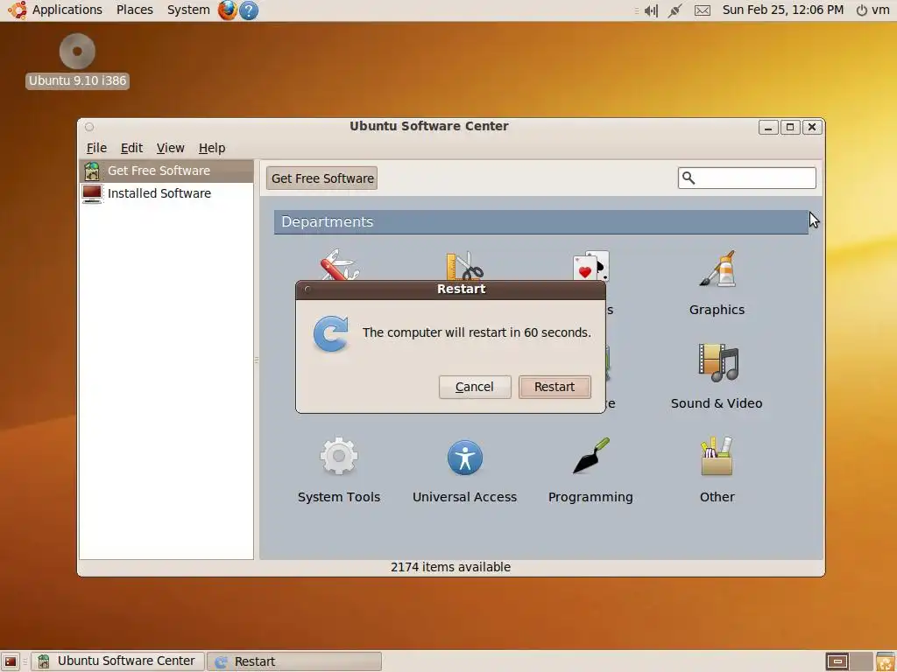The image size is (897, 672).
Task: Launch Firefox from the top panel
Action: pyautogui.click(x=227, y=10)
